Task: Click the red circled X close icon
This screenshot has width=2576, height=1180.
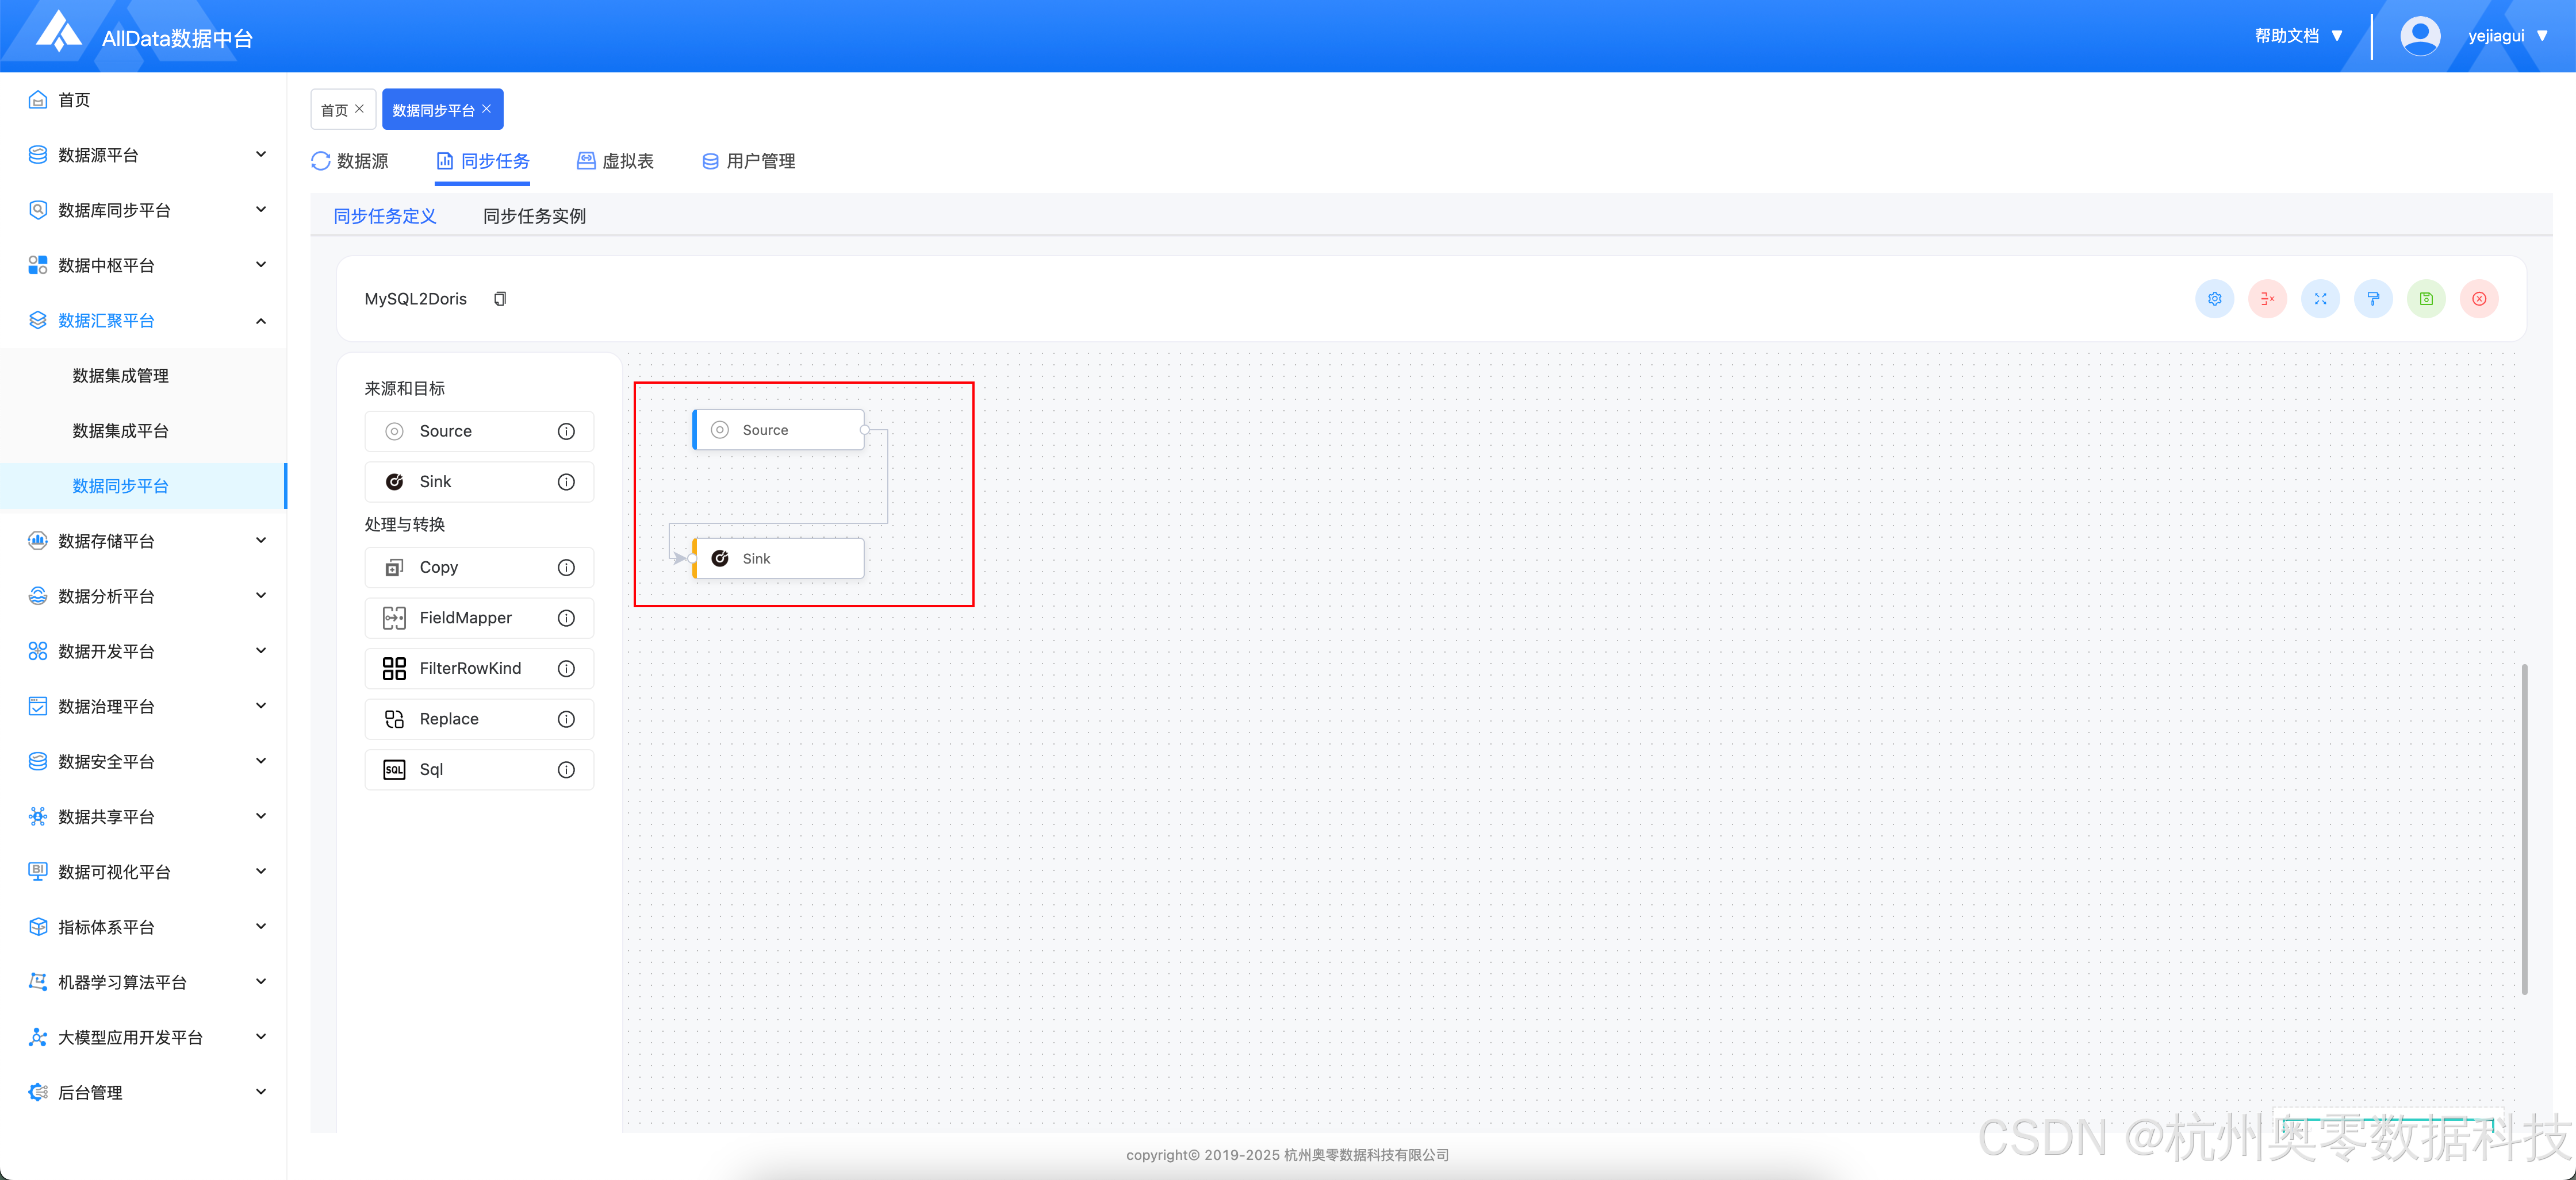Action: [2479, 299]
